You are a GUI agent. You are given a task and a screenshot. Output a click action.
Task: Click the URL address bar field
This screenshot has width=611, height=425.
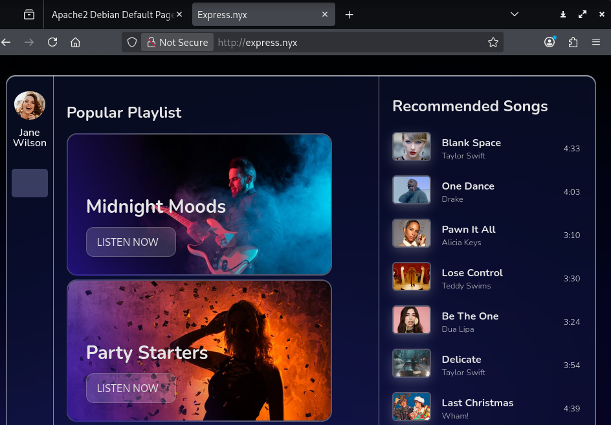[x=350, y=42]
